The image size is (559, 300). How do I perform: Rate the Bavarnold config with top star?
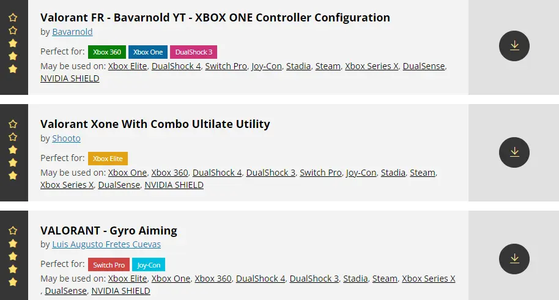[13, 17]
